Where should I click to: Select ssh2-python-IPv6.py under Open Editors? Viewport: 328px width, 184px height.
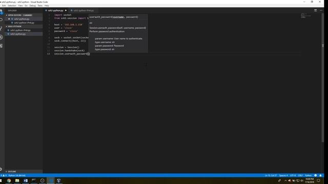24,22
